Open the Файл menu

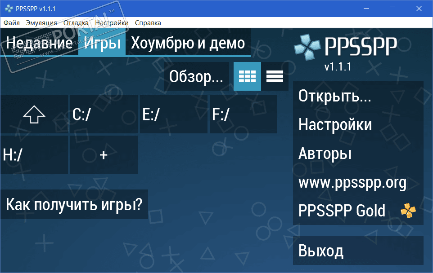12,23
